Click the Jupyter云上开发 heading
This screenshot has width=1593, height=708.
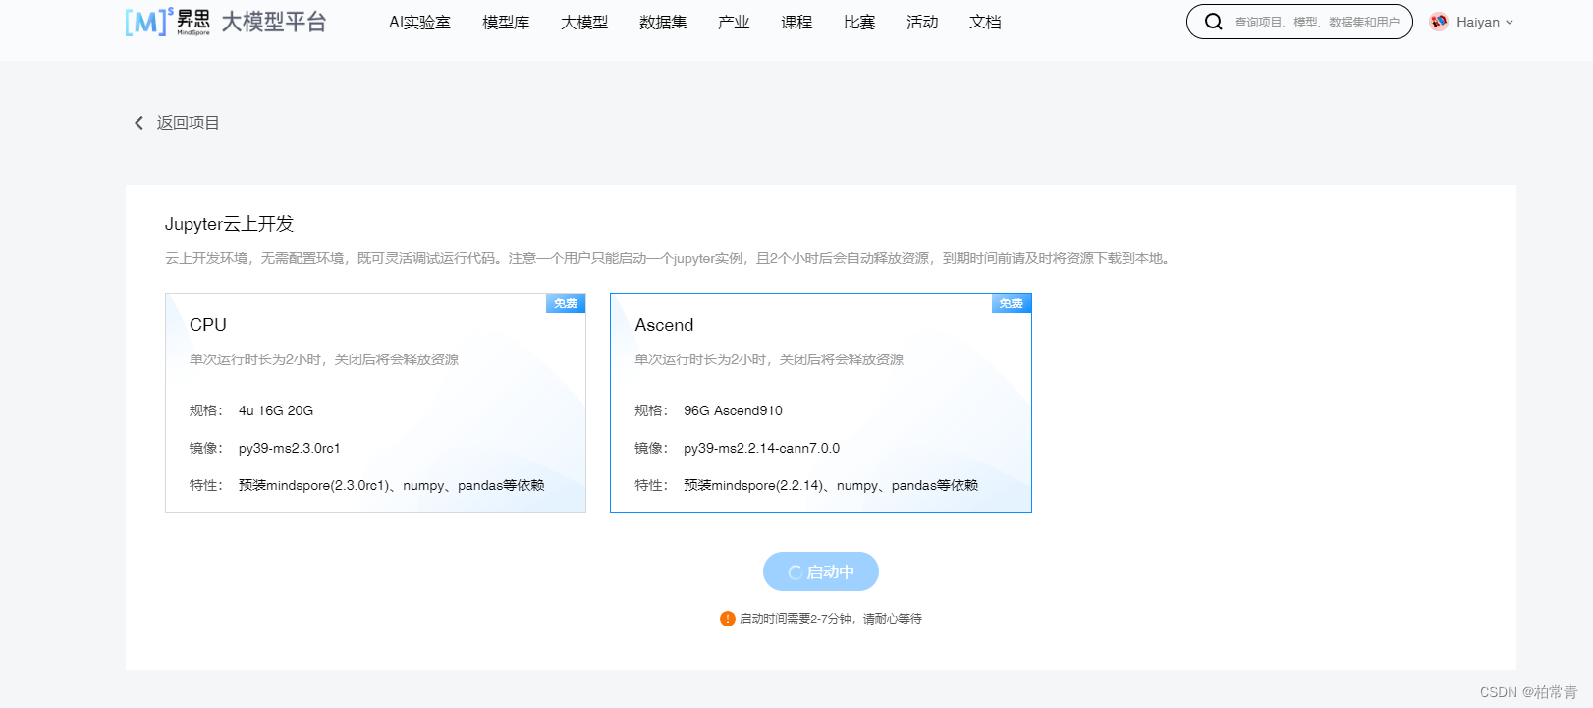tap(229, 224)
